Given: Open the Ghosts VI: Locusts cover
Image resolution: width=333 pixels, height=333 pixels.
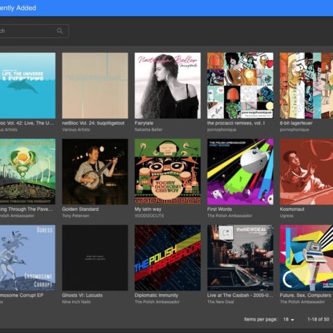Looking at the screenshot, I should [95, 258].
